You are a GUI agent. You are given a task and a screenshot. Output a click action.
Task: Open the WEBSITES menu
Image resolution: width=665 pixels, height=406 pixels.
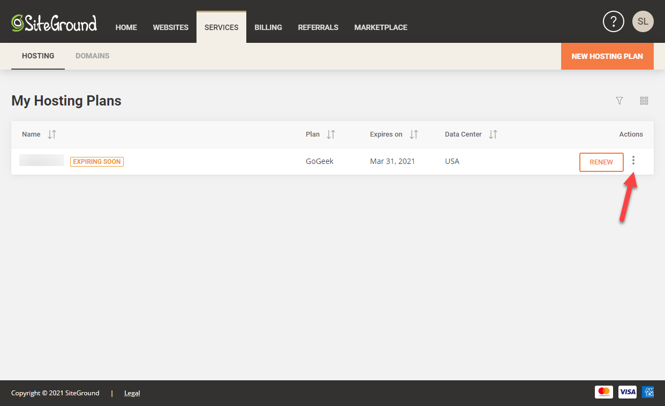click(171, 27)
